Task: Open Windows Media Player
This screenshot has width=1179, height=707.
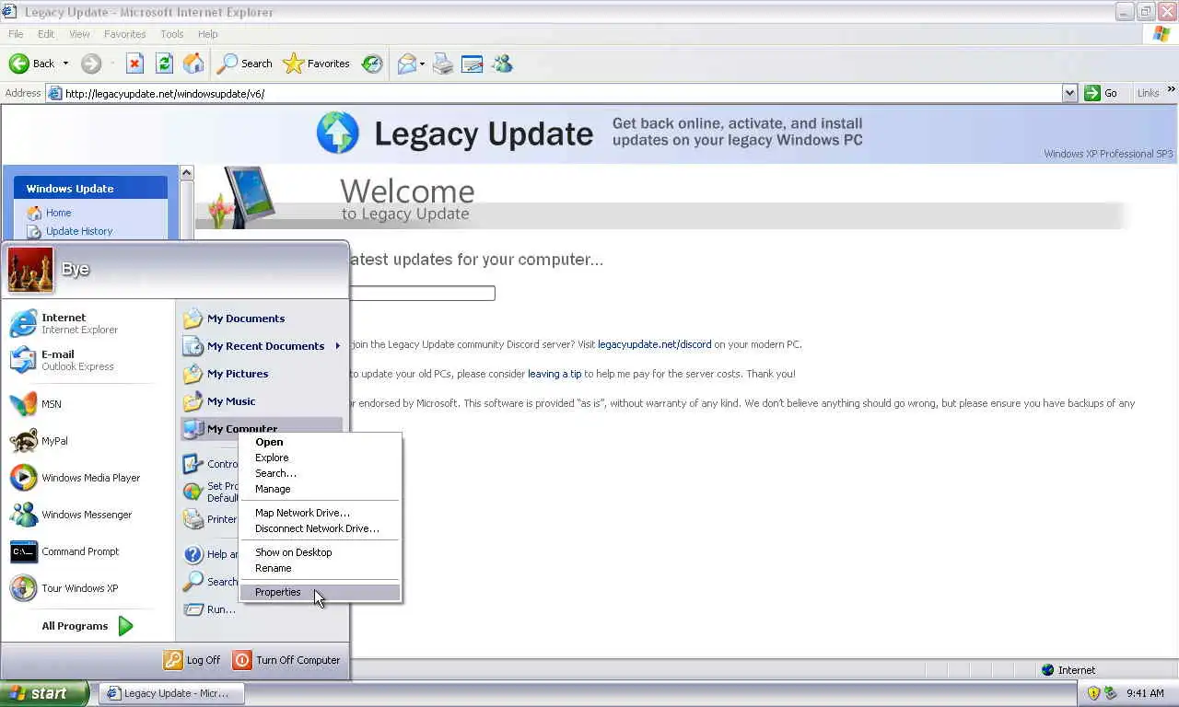Action: [88, 478]
